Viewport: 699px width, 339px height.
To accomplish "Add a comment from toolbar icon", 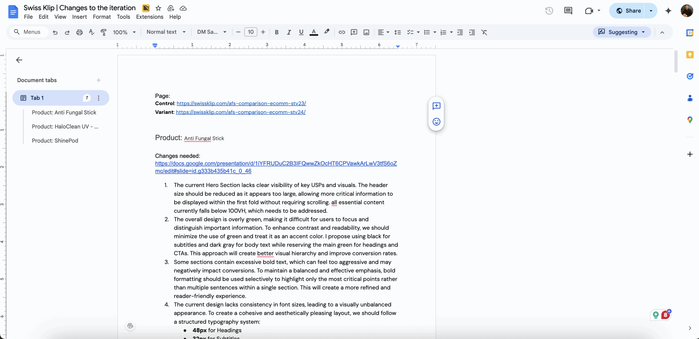I will pyautogui.click(x=354, y=32).
